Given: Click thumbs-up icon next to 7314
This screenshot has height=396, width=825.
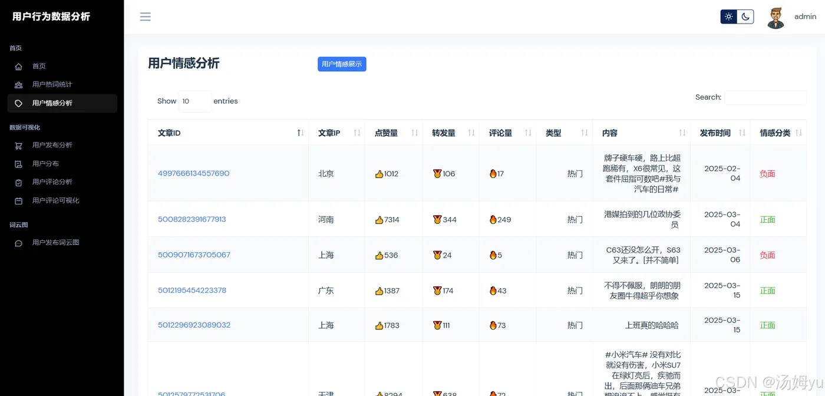Looking at the screenshot, I should click(x=379, y=220).
